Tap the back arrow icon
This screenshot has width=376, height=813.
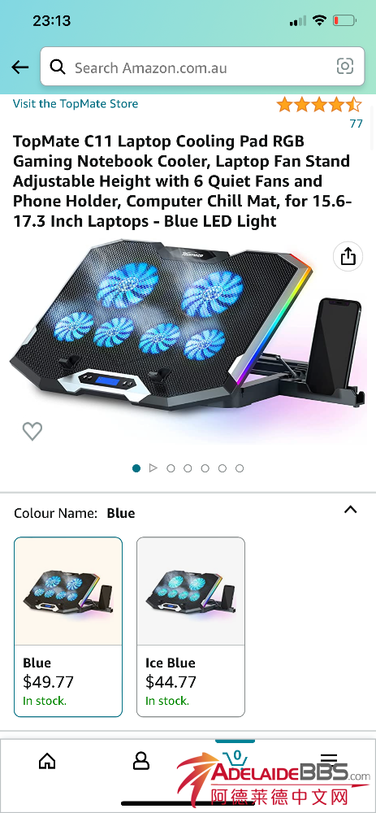pos(20,67)
